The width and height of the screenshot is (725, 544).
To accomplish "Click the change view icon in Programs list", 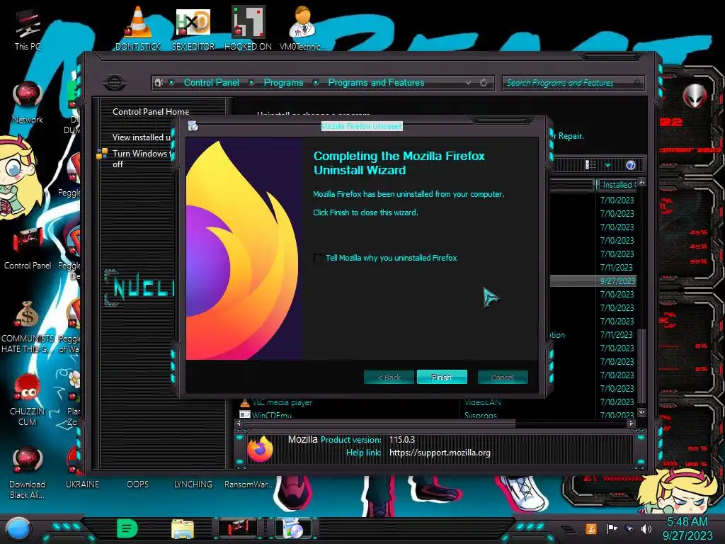I will [x=590, y=165].
